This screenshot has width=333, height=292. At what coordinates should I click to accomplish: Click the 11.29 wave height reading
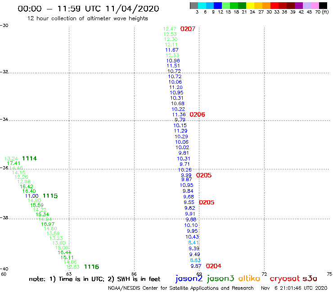point(181,131)
